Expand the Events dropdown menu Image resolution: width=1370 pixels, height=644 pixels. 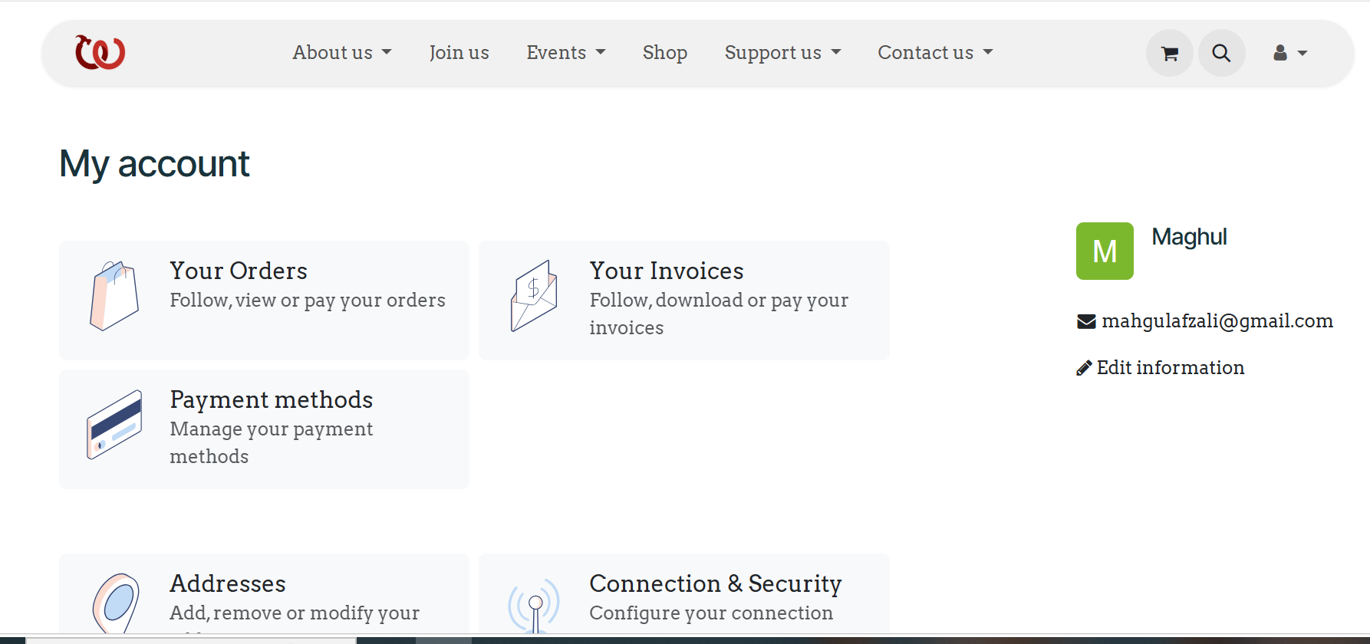coord(566,52)
